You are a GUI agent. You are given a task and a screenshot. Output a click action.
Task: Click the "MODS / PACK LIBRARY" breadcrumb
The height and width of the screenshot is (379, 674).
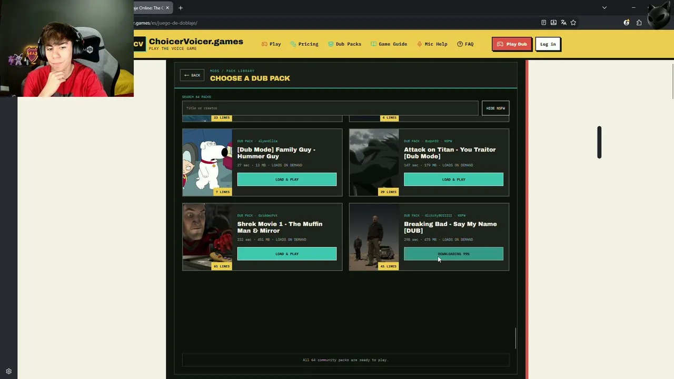point(232,71)
